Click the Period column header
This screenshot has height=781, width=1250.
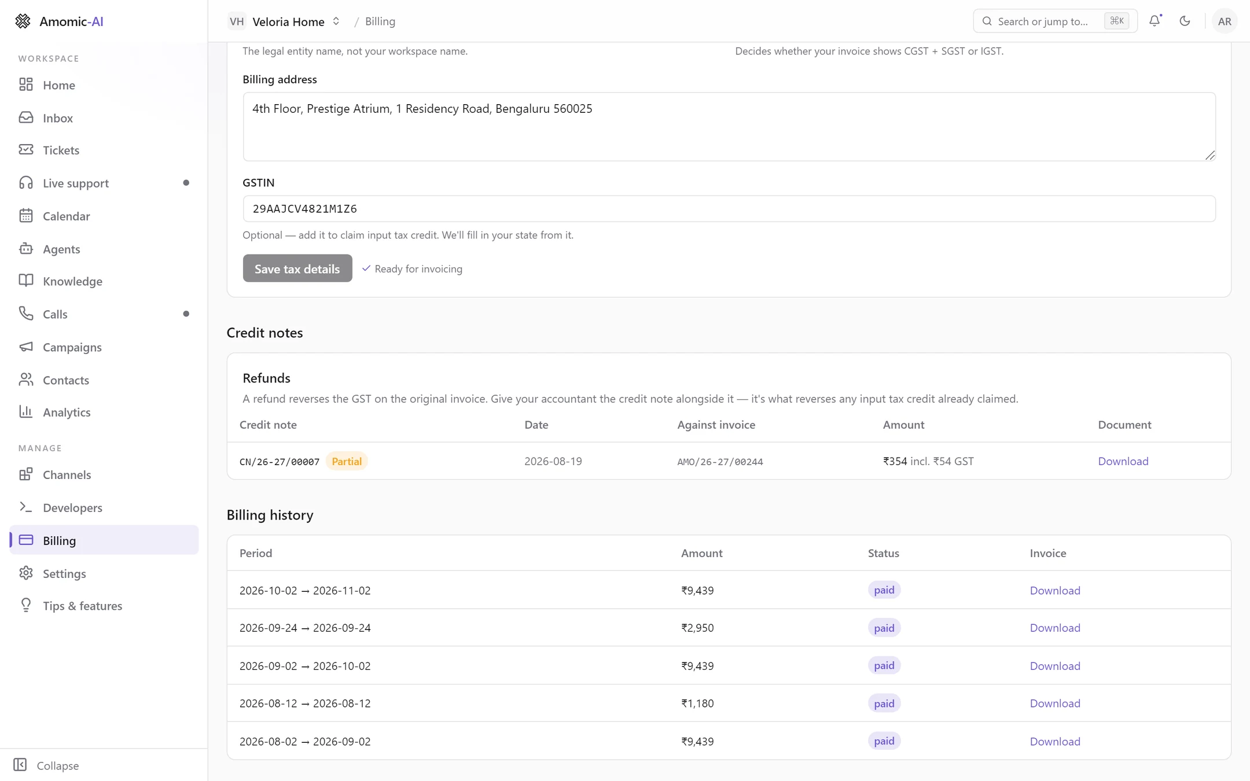click(256, 553)
